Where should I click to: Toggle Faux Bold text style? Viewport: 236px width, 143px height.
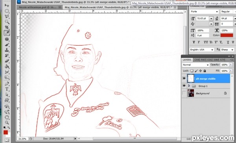point(194,42)
